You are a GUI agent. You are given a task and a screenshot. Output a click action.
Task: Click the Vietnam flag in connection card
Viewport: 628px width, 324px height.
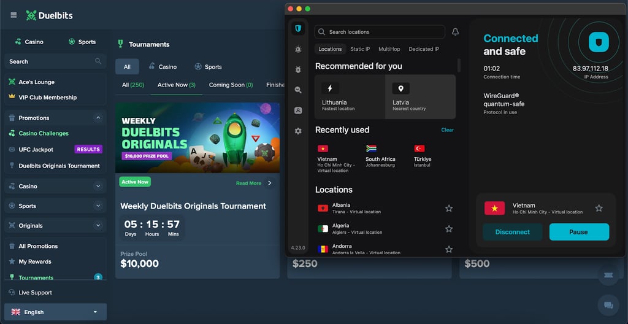pos(495,208)
